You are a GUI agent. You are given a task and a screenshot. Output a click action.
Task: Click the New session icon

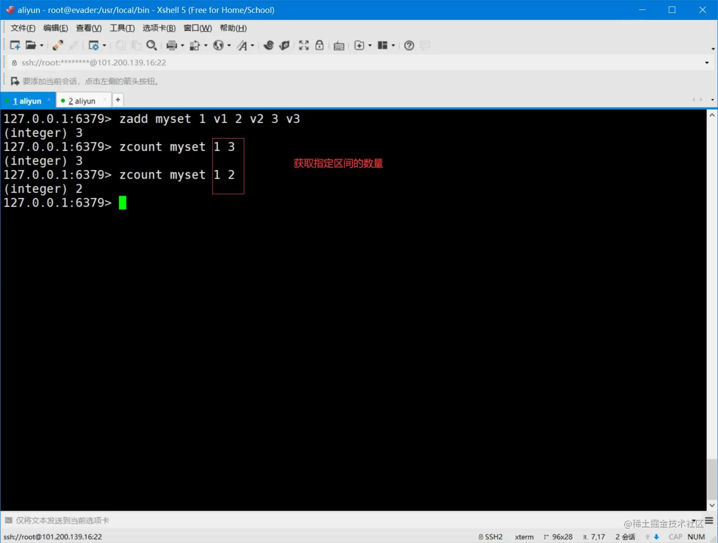click(15, 45)
